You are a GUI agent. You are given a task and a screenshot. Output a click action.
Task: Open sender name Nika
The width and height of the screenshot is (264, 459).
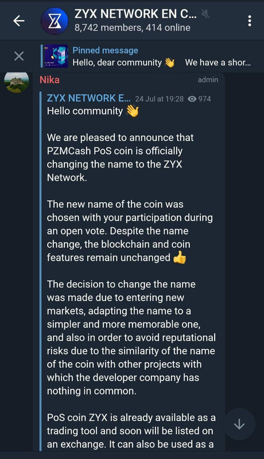[49, 80]
